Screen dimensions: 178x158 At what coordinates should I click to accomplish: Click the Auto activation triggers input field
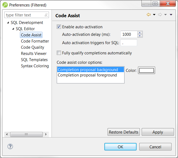tap(129, 43)
